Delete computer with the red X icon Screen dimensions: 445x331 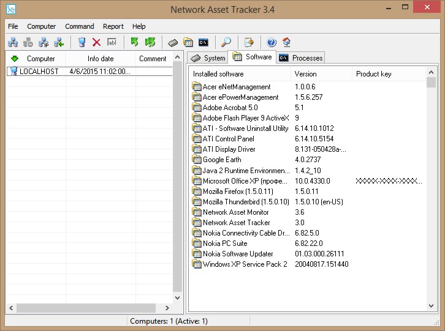(x=96, y=42)
